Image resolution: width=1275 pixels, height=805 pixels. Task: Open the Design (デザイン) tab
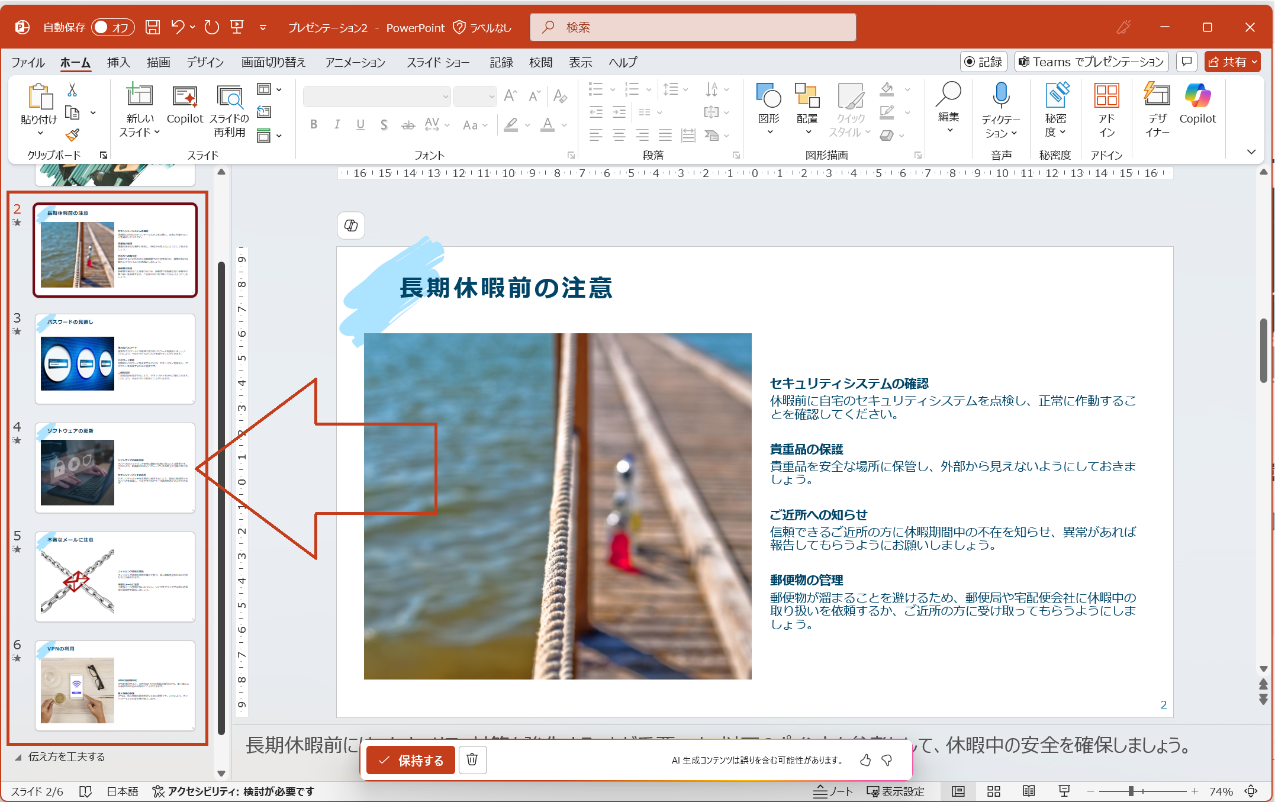(205, 62)
